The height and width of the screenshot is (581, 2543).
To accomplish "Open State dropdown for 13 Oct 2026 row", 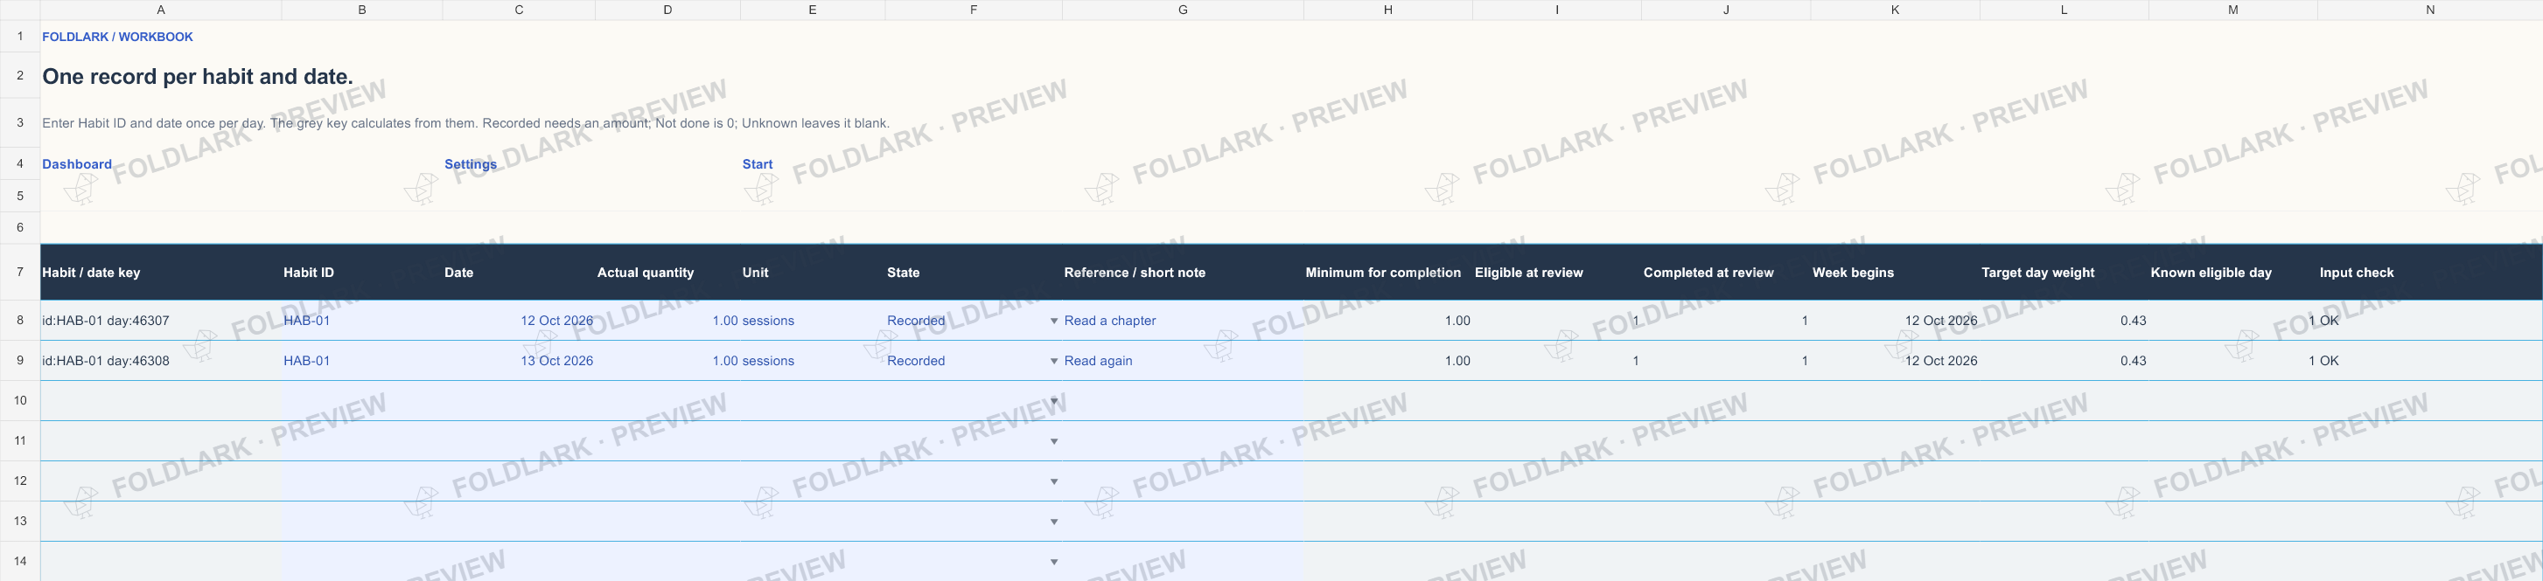I will click(x=1053, y=361).
